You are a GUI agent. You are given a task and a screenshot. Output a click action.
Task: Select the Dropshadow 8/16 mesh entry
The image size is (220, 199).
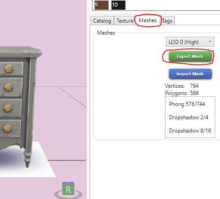(x=190, y=131)
